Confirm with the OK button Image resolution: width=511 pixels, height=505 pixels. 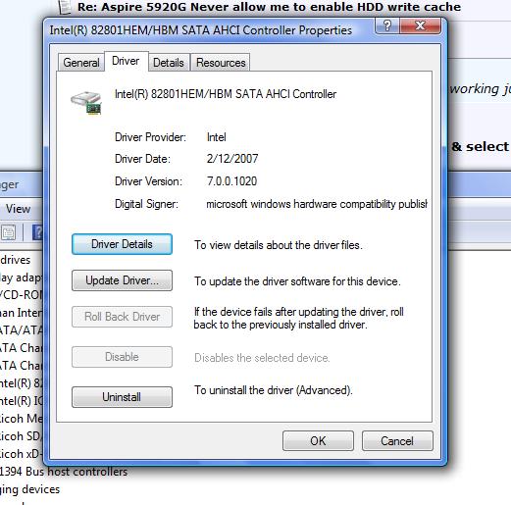[318, 441]
